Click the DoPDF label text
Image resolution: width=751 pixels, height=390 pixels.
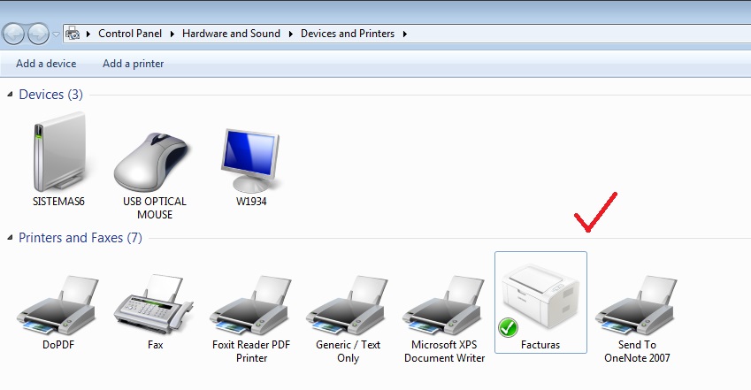(x=58, y=345)
